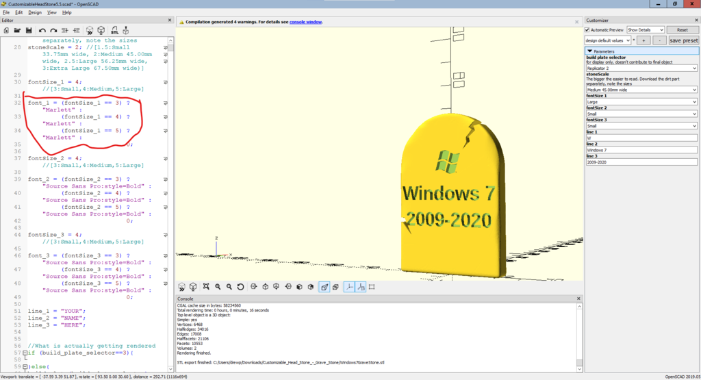Switch to the Bottom view
This screenshot has height=380, width=701.
[x=277, y=287]
